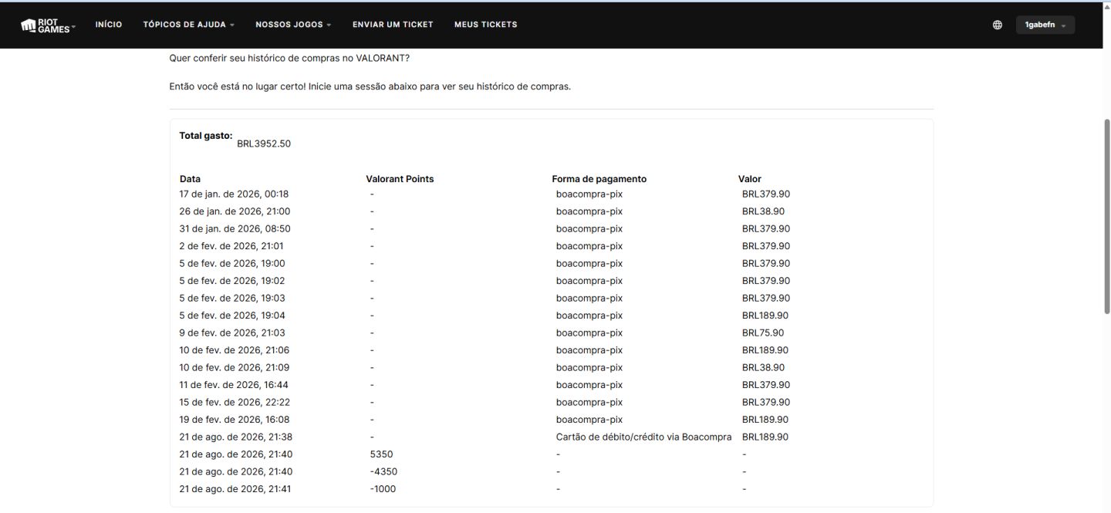Select date 10 de fev. de 2026, 21:09
The width and height of the screenshot is (1111, 513).
pos(235,368)
